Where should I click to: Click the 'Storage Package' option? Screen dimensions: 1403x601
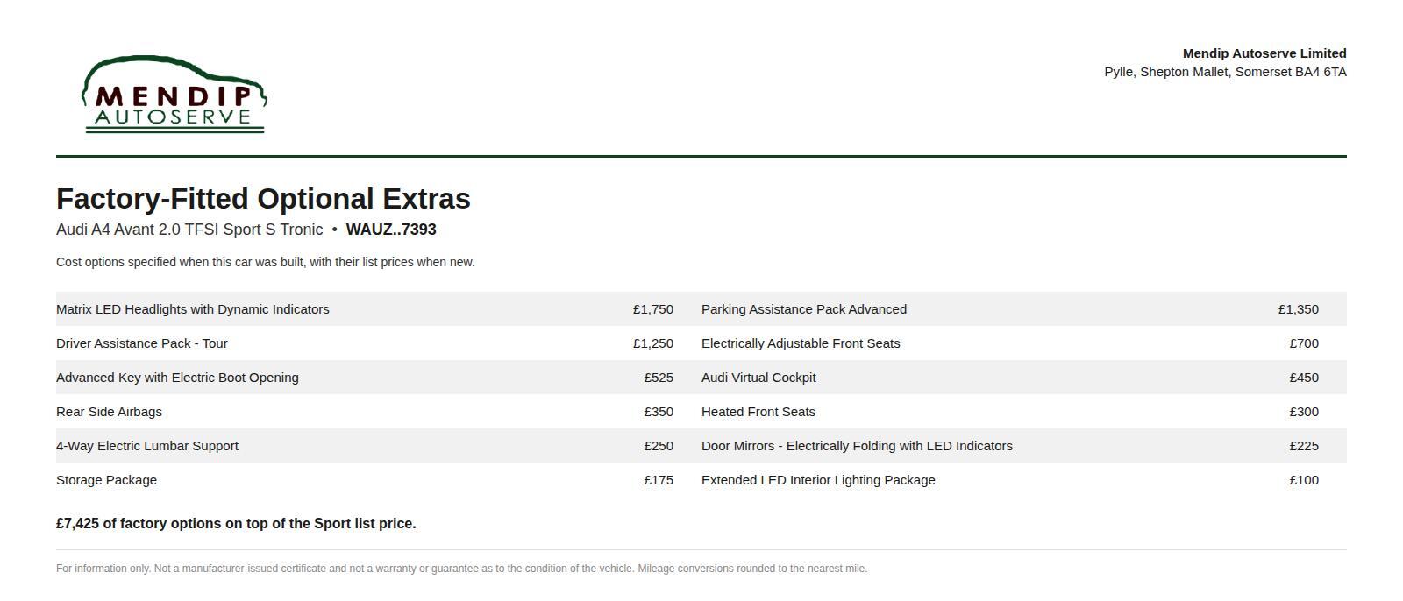point(106,480)
